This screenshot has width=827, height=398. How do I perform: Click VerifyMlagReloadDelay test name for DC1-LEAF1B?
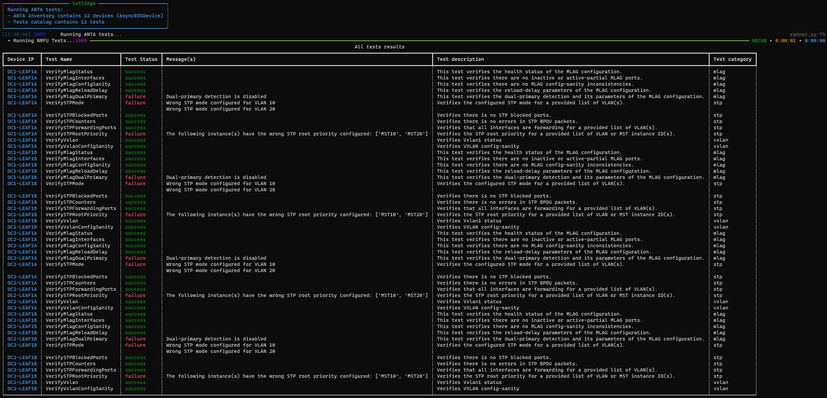[x=76, y=171]
